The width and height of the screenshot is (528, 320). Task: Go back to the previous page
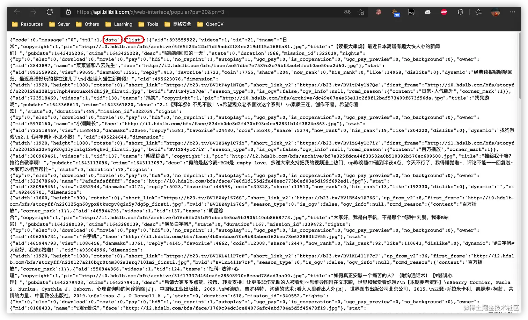(17, 12)
